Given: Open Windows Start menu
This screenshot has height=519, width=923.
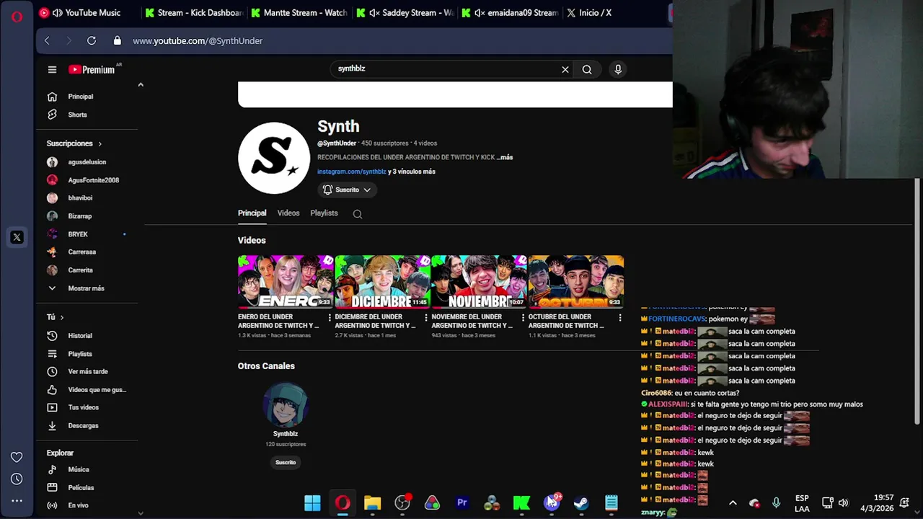Looking at the screenshot, I should pyautogui.click(x=312, y=503).
